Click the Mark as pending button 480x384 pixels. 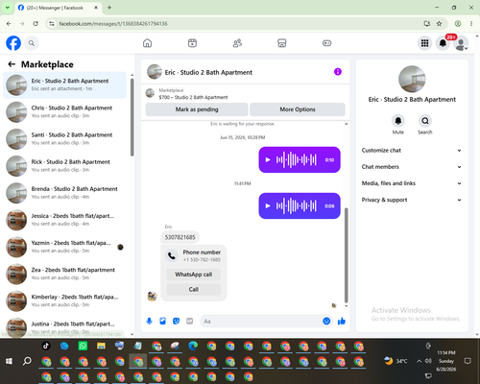tap(197, 109)
